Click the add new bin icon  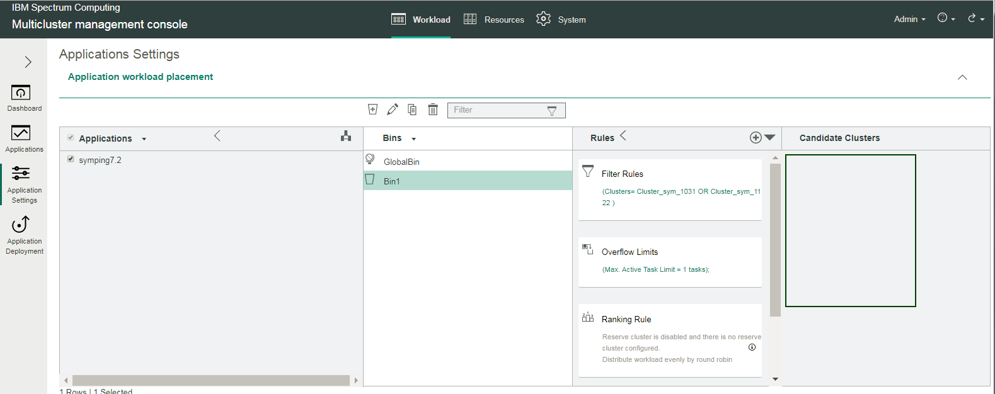click(372, 110)
